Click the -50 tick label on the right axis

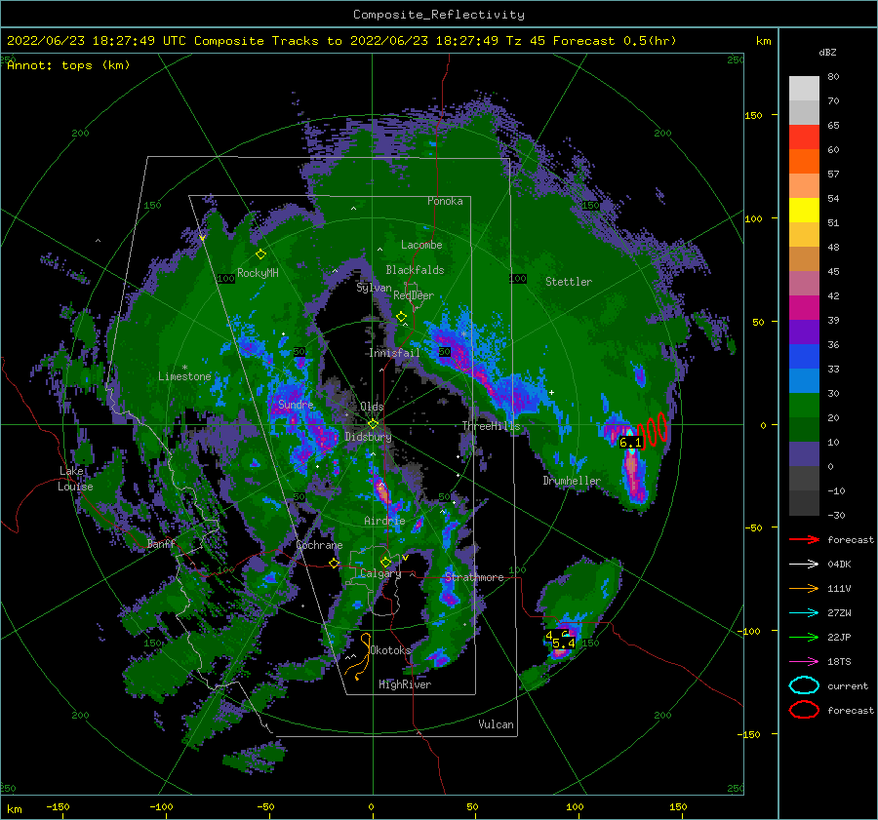(754, 527)
